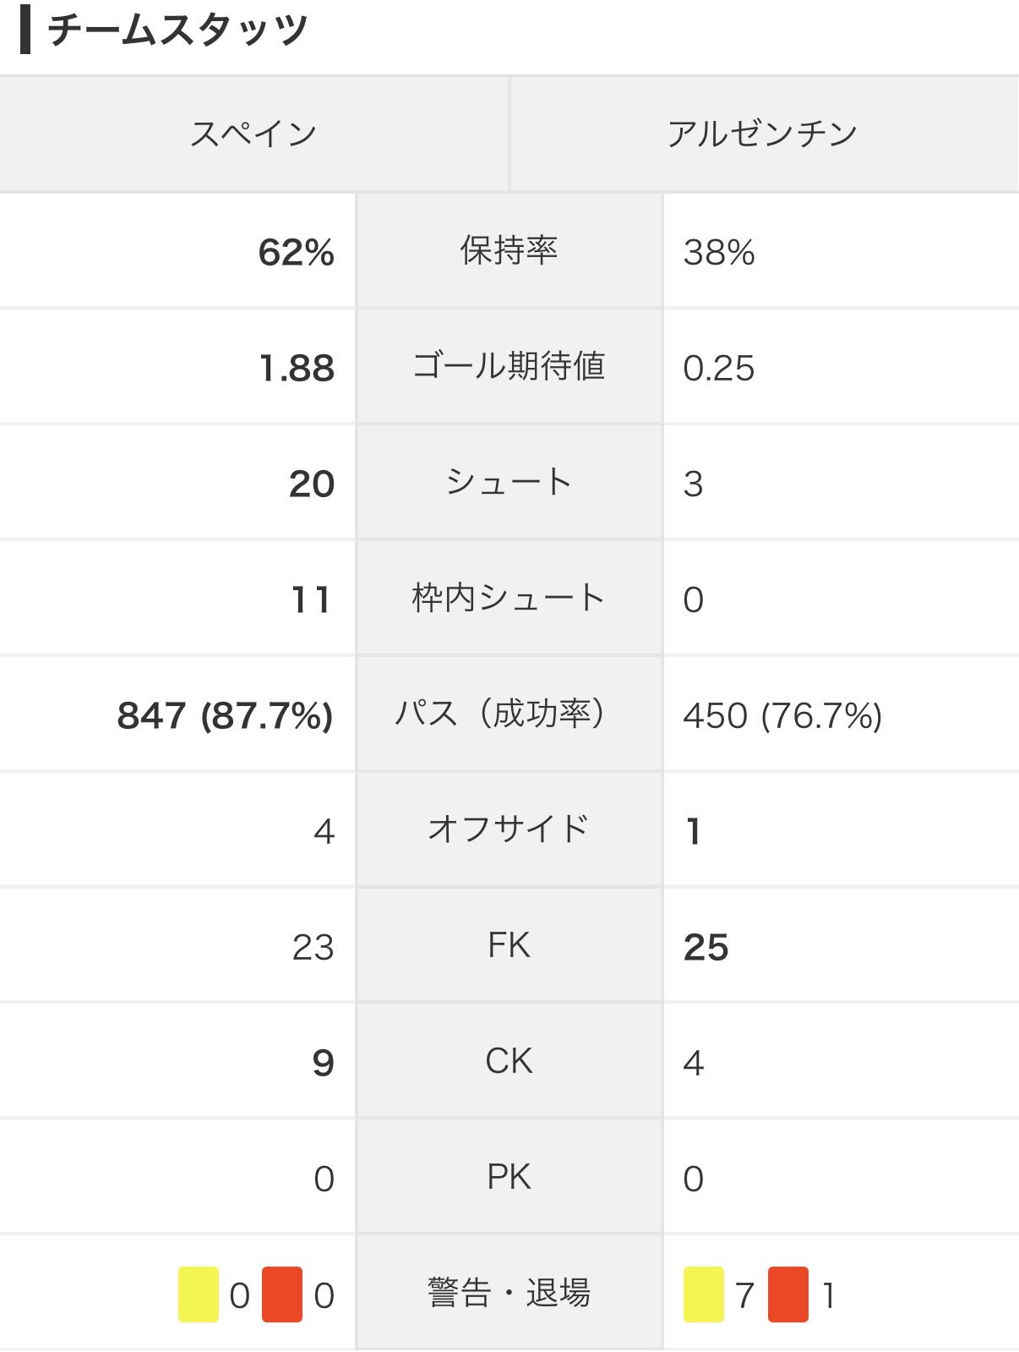Click the ゴール期待値 stat label
Viewport: 1019px width, 1352px height.
509,366
